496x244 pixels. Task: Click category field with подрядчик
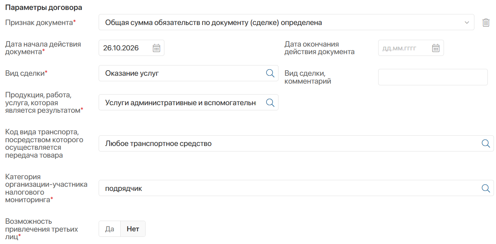[296, 188]
